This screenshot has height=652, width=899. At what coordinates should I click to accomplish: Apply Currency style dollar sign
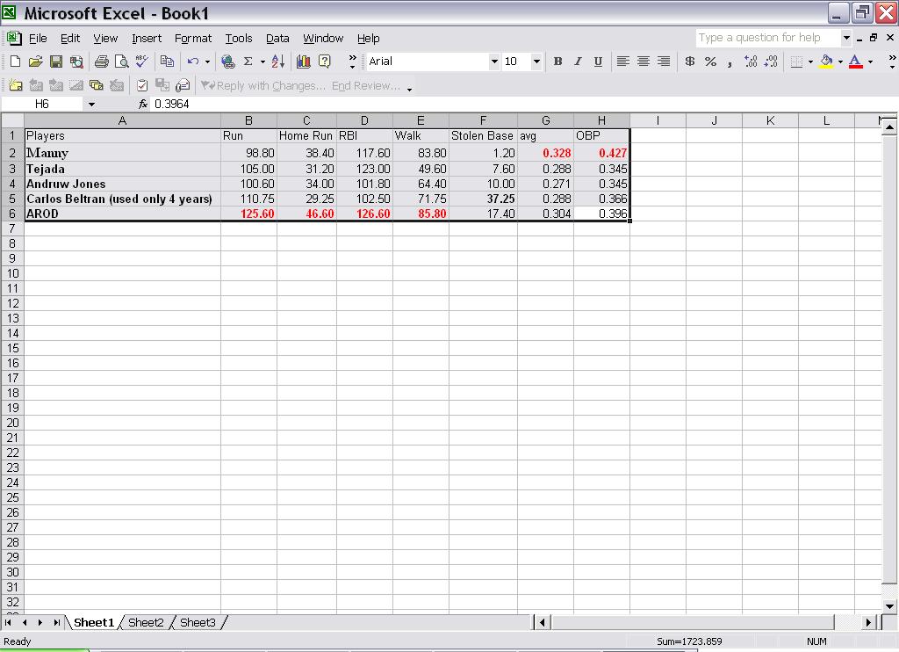690,62
